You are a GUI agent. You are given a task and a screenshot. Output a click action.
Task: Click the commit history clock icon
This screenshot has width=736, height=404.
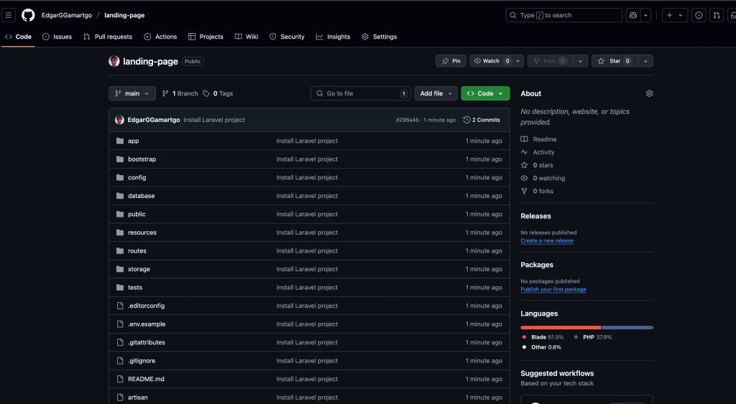[x=467, y=120]
